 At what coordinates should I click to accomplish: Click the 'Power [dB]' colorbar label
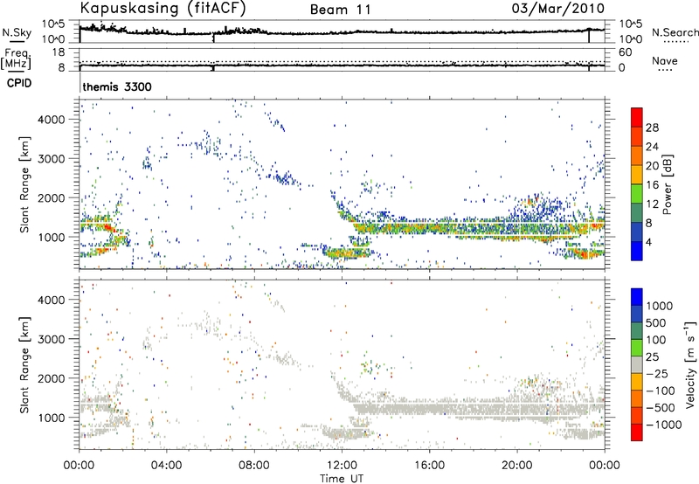668,184
